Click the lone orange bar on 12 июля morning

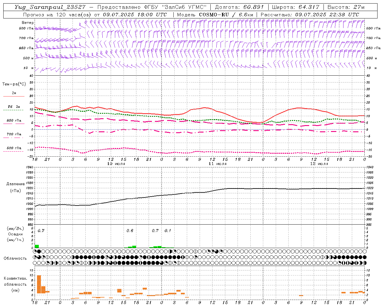[x=301, y=295]
